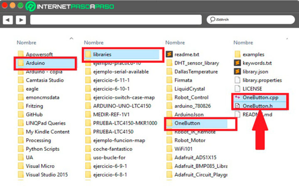Select the library.properties file

pyautogui.click(x=262, y=80)
